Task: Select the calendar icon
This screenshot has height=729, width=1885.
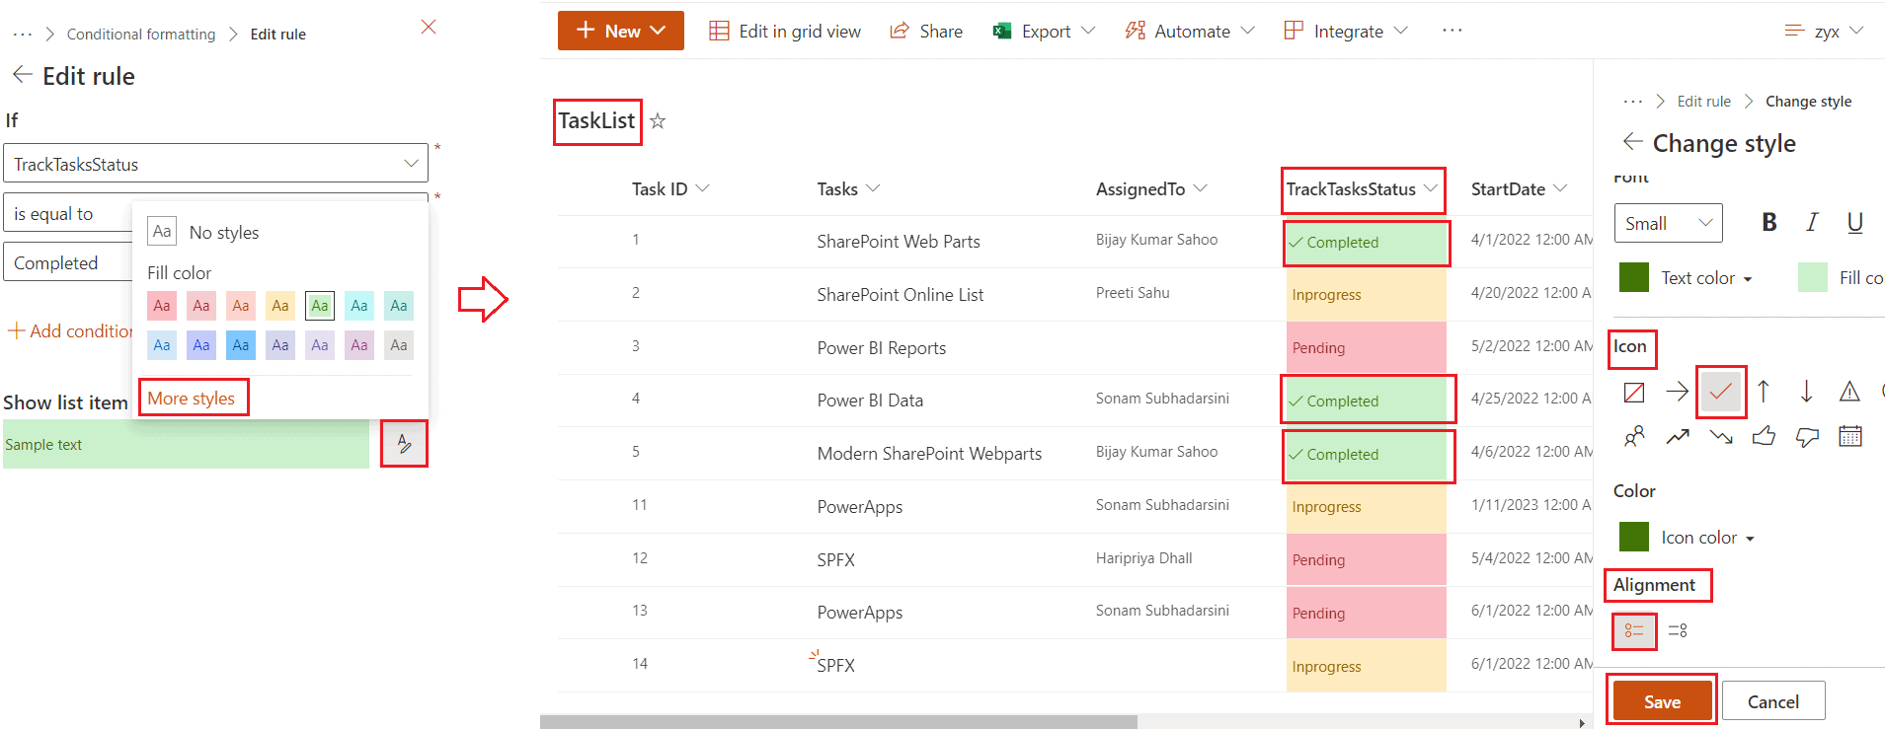Action: 1850,436
